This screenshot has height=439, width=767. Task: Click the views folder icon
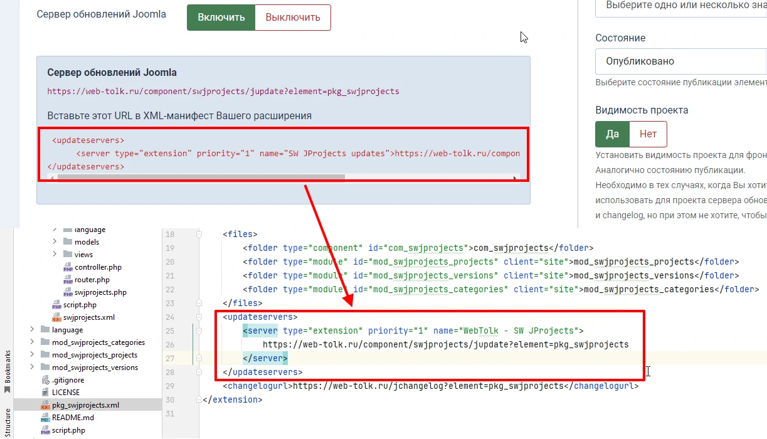68,255
